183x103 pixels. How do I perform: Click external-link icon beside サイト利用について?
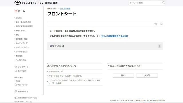pos(31,102)
